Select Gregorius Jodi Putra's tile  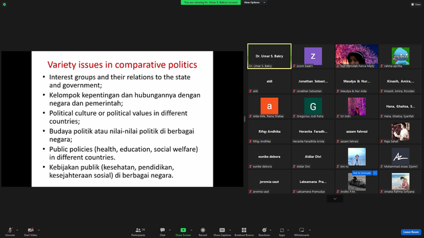313,106
